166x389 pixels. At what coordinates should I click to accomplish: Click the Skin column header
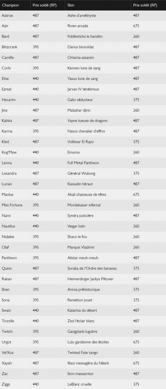point(71,5)
